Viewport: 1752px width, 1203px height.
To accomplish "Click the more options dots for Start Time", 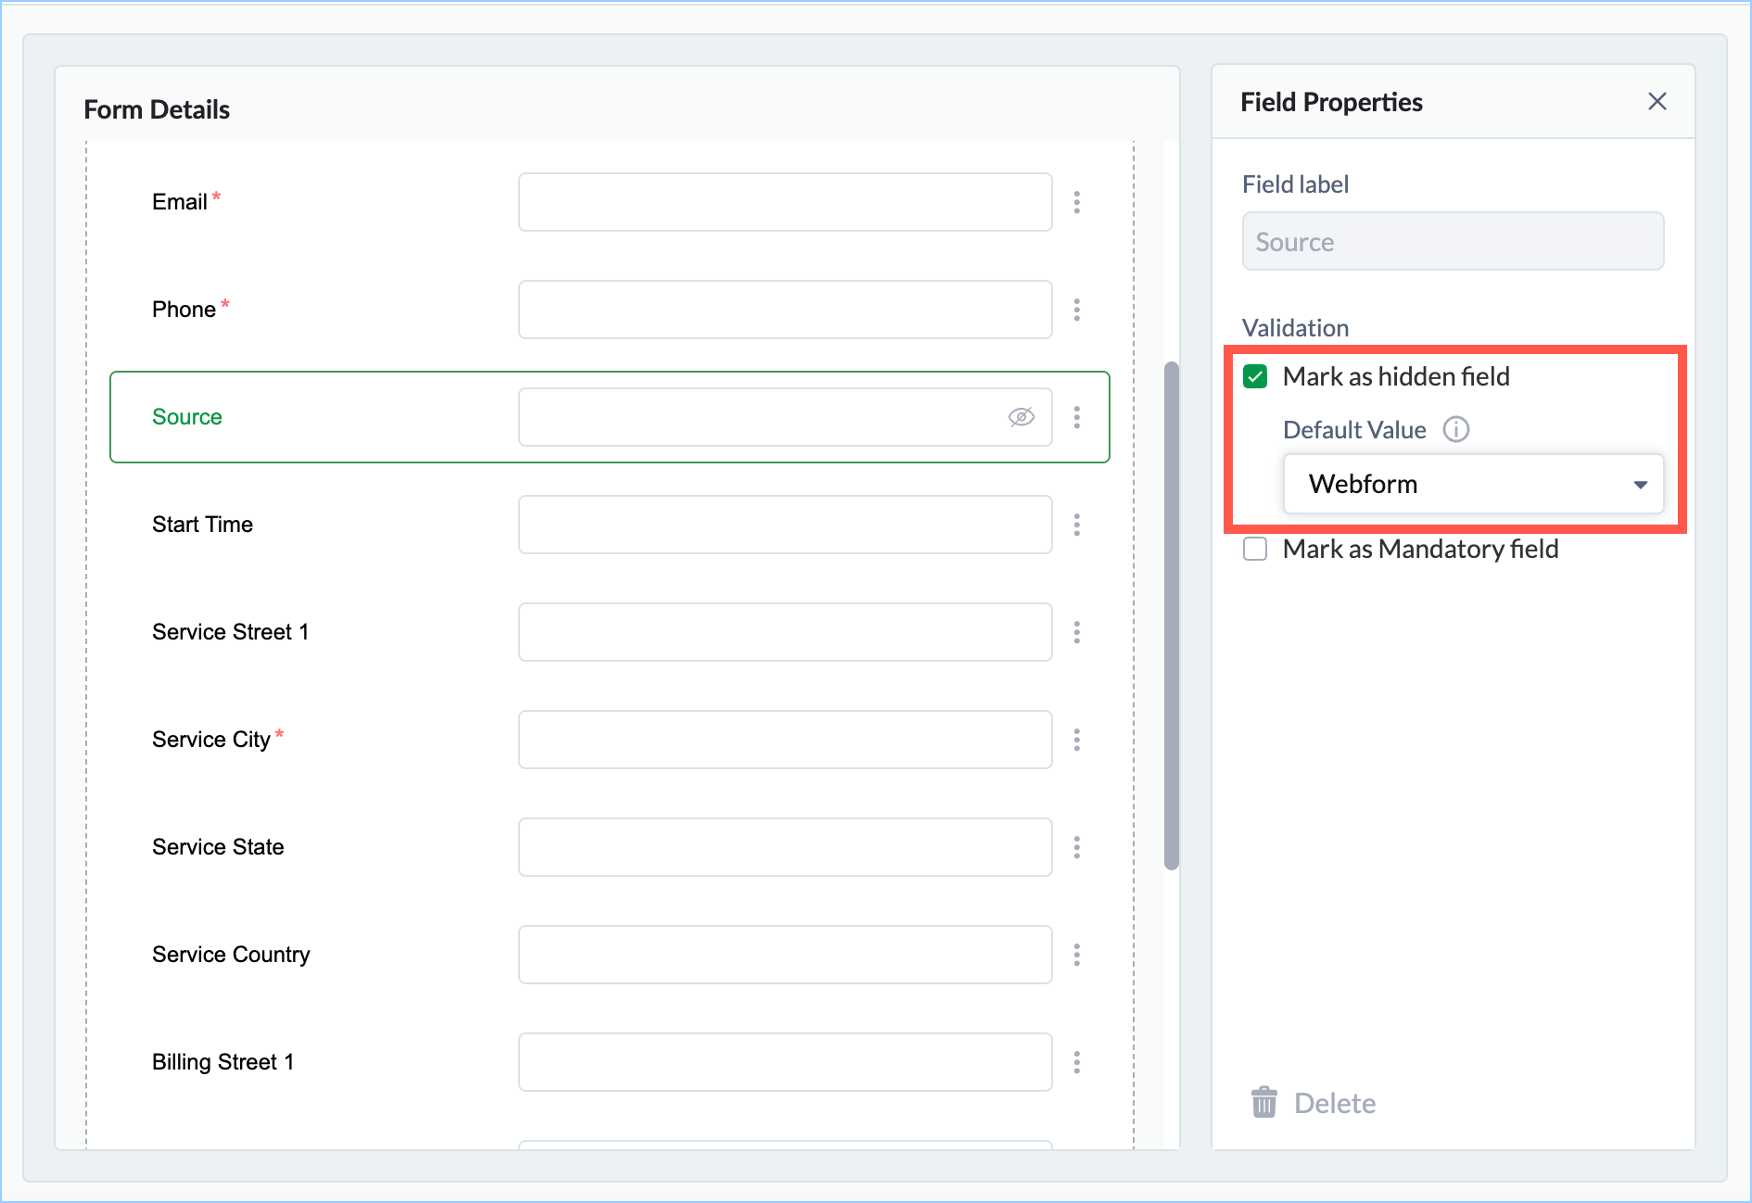I will pyautogui.click(x=1076, y=525).
